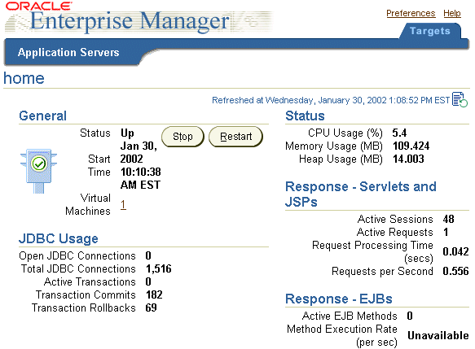Click the Active Requests label
This screenshot has width=475, height=349.
coord(395,232)
